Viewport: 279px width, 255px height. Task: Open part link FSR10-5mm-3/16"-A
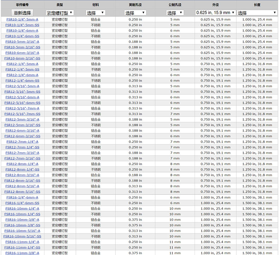22,42
